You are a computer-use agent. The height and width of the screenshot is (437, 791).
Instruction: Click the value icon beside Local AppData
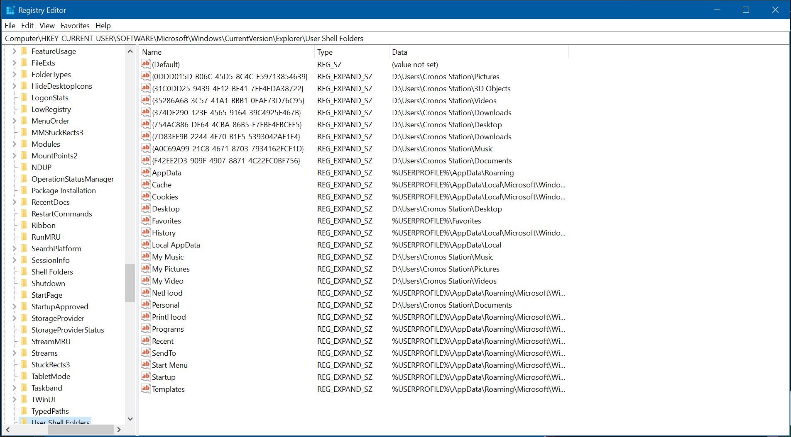pos(146,244)
